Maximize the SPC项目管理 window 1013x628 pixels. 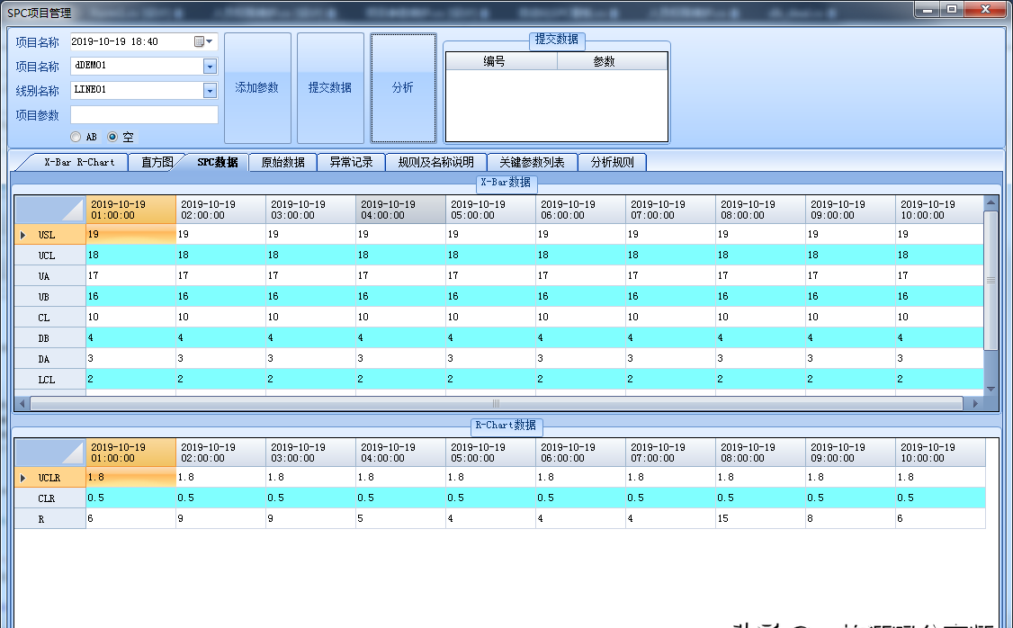[x=951, y=10]
